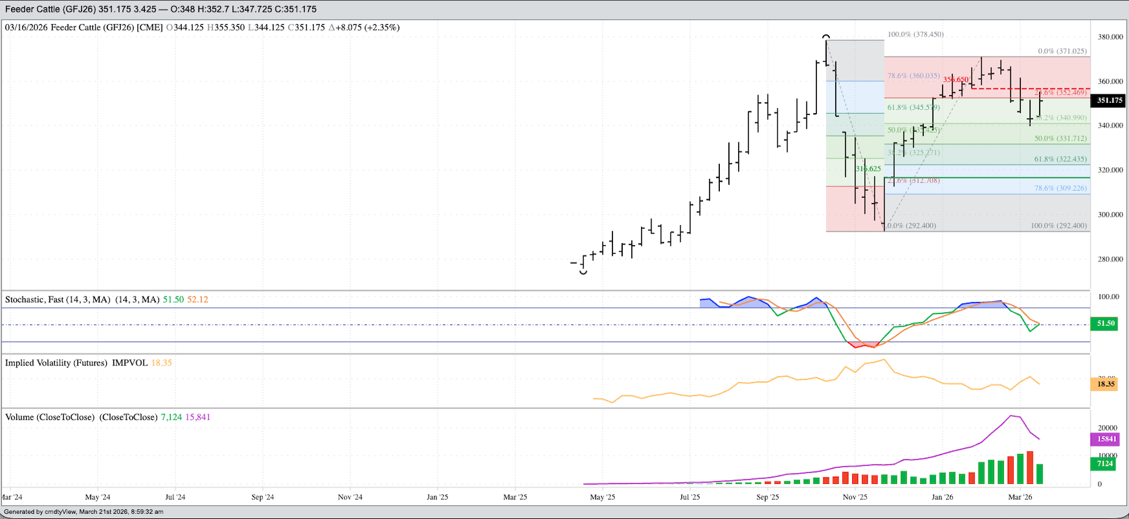
Task: Click the 50.0% (331.712) Fibonacci retracement label
Action: pyautogui.click(x=1061, y=139)
